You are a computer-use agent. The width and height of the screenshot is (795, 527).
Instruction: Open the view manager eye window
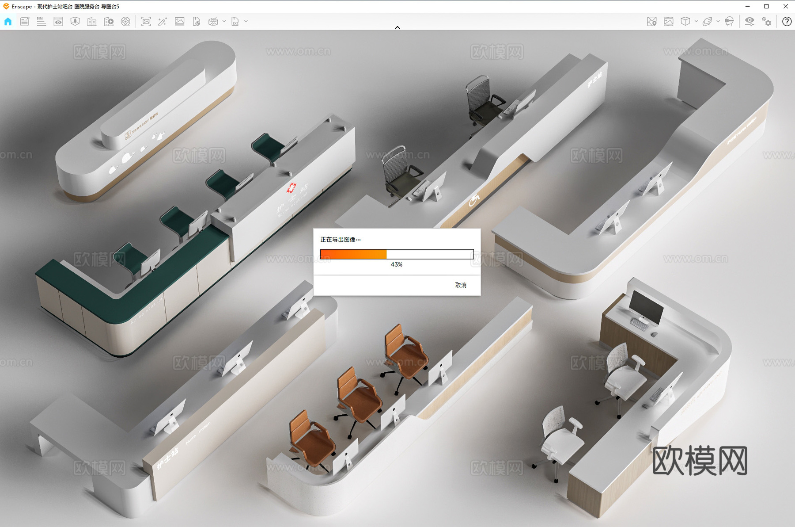pyautogui.click(x=58, y=21)
